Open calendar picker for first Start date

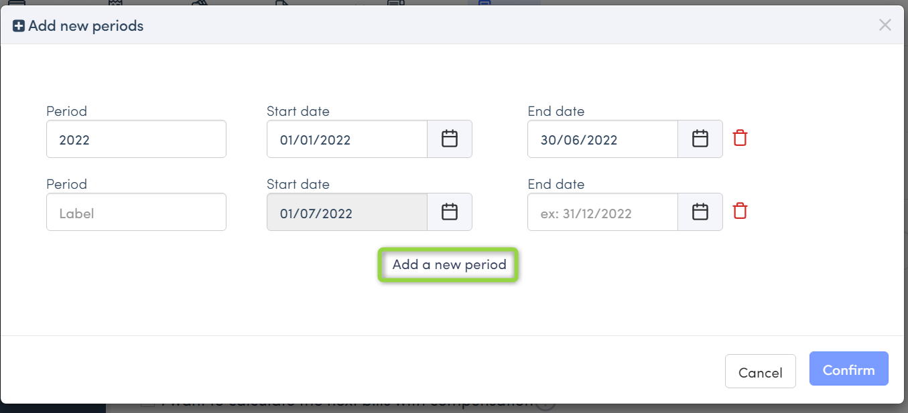point(450,139)
